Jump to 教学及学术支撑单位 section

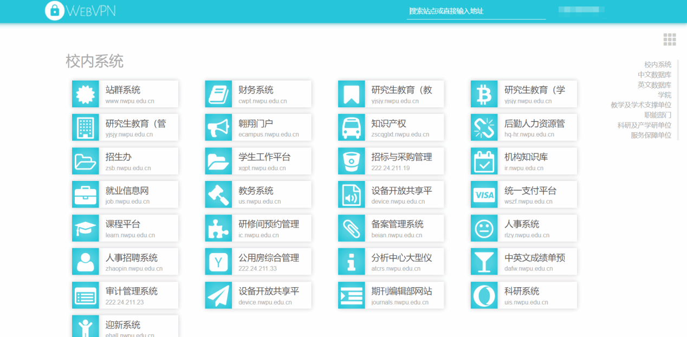pos(641,105)
